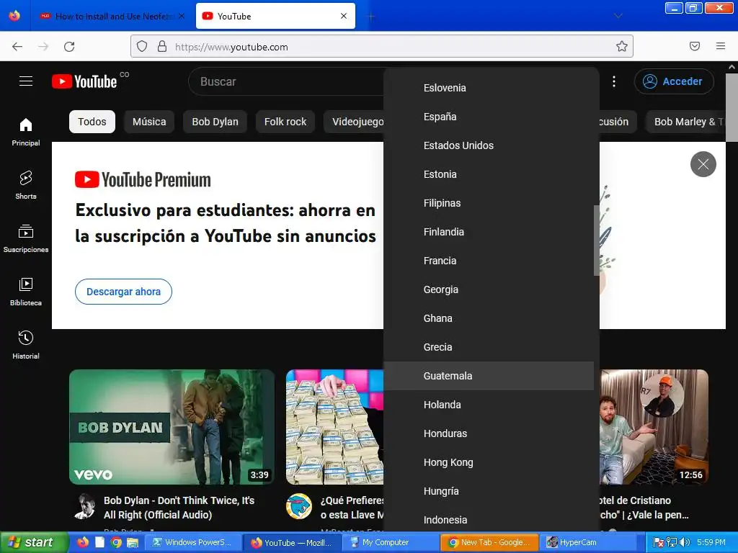The image size is (738, 553).
Task: Choose Francia from the country list
Action: [489, 261]
